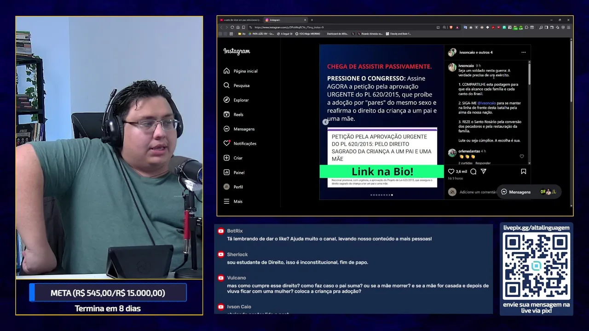Click livepix.gg/altalinguagem QR code
589x331 pixels.
(536, 266)
